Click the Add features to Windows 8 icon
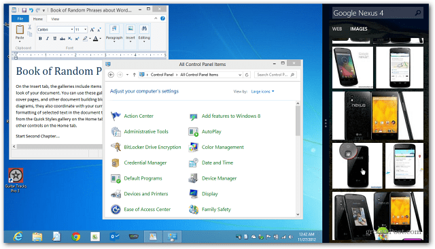 [x=193, y=116]
